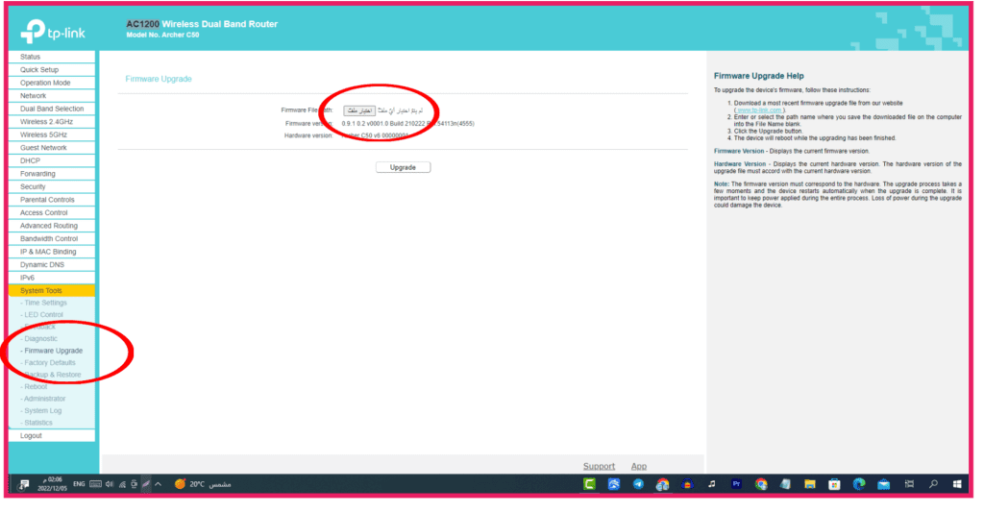Click the ENG language indicator
The height and width of the screenshot is (512, 984).
click(79, 484)
